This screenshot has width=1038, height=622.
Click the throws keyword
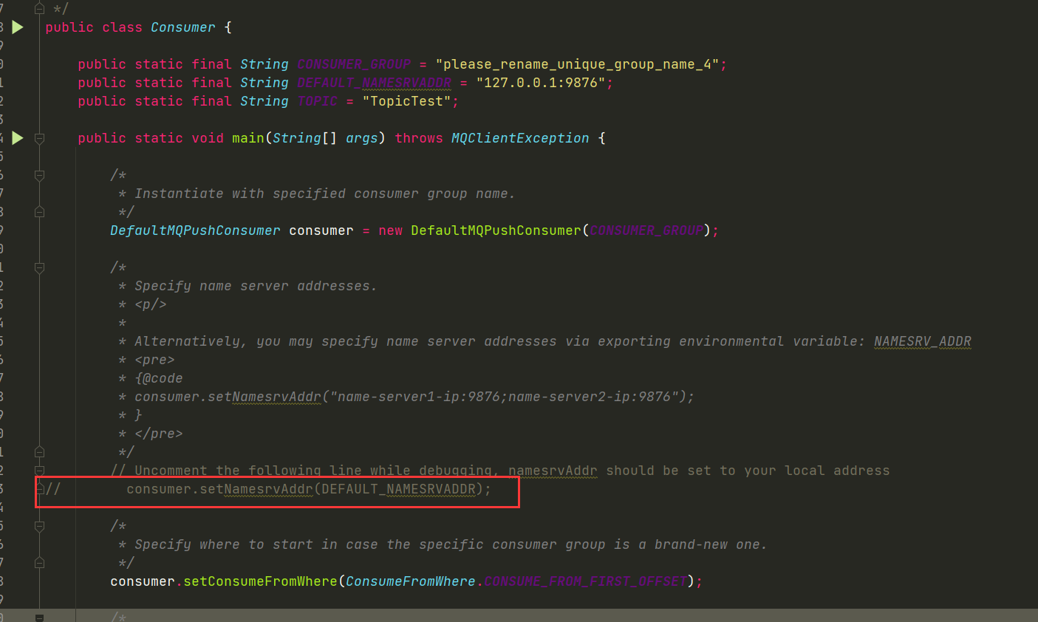coord(419,138)
